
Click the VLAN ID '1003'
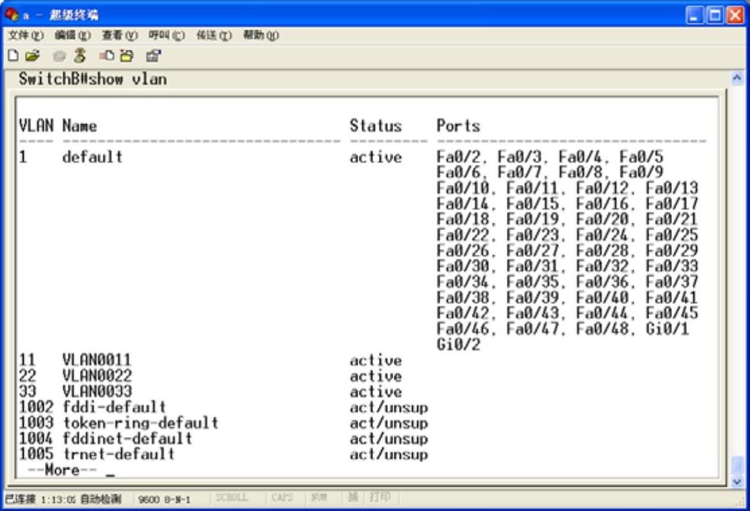point(36,422)
